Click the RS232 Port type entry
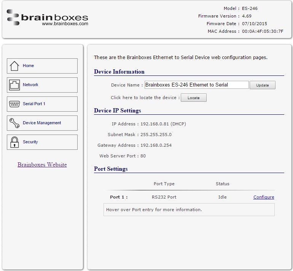 pyautogui.click(x=164, y=197)
